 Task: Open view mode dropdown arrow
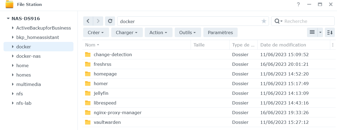(x=320, y=32)
